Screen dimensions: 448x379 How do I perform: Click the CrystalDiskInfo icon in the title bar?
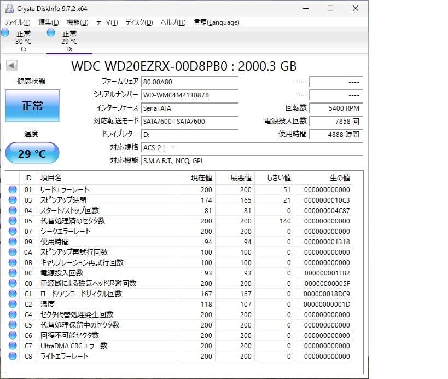[x=8, y=8]
